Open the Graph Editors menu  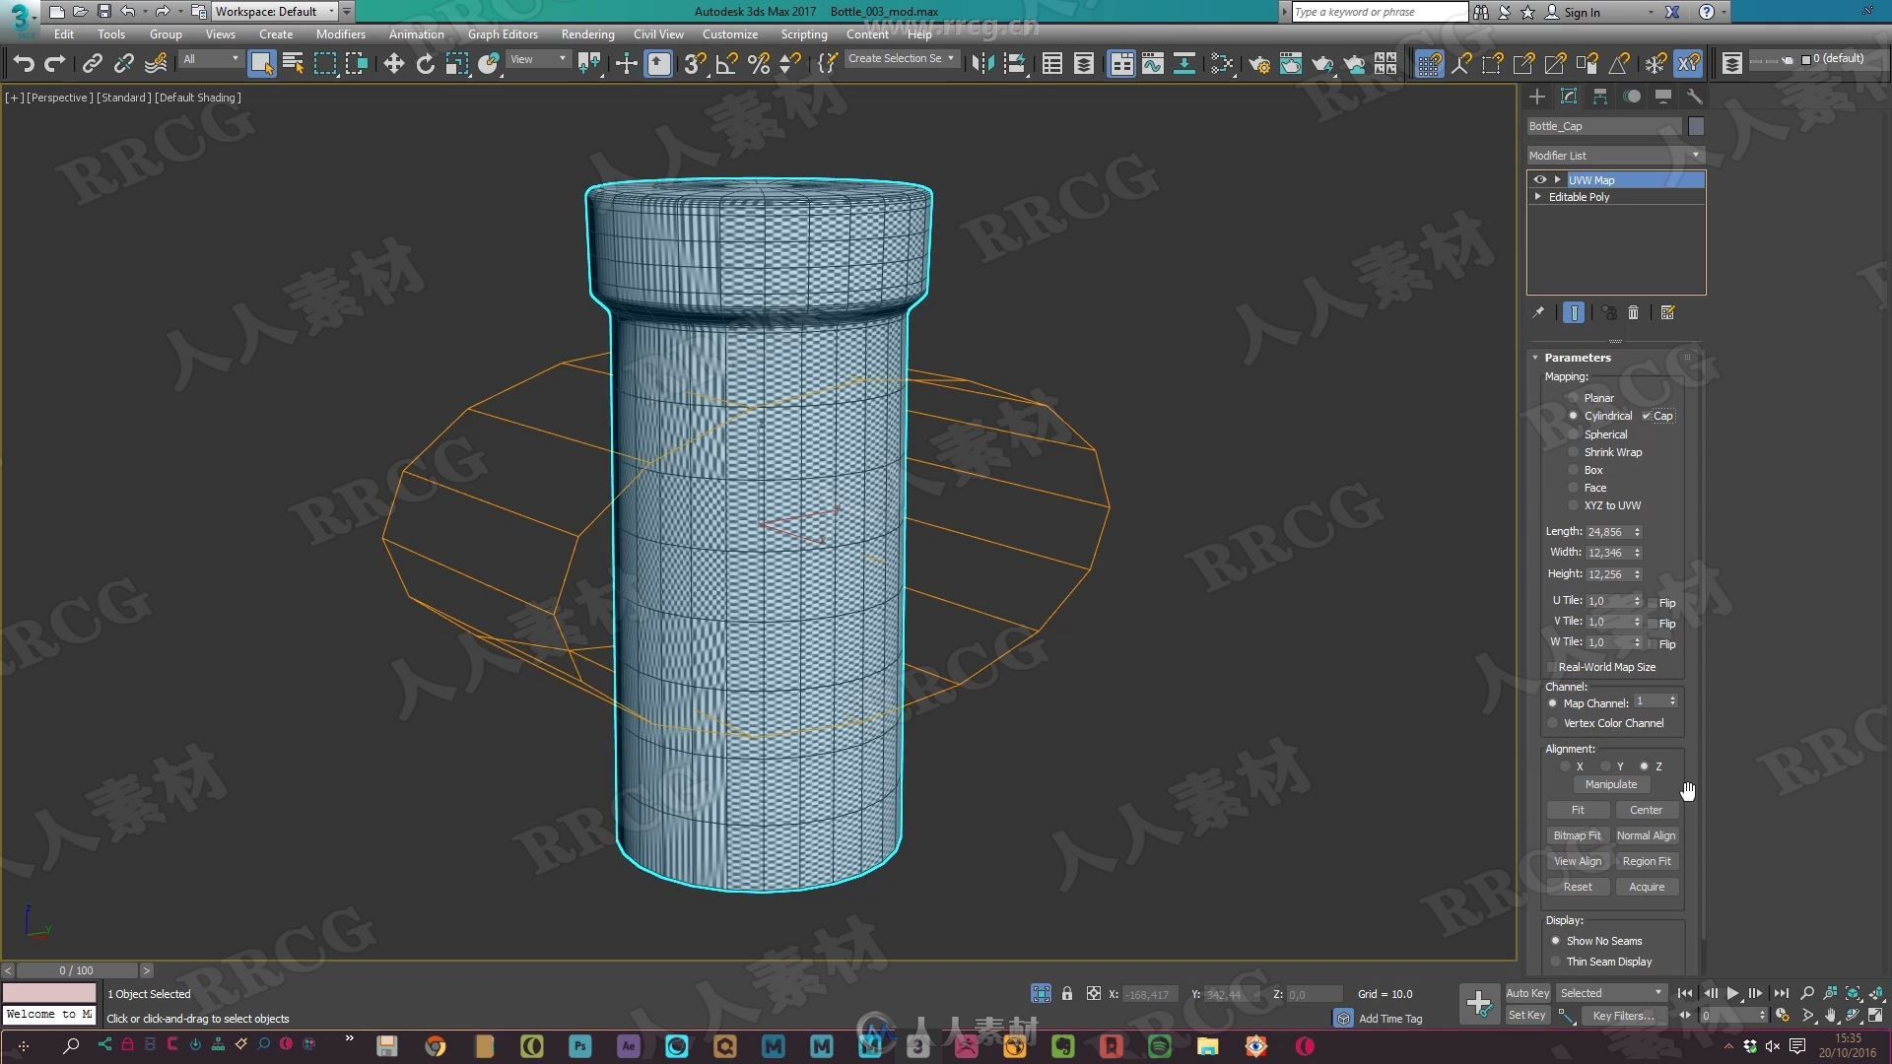(503, 34)
